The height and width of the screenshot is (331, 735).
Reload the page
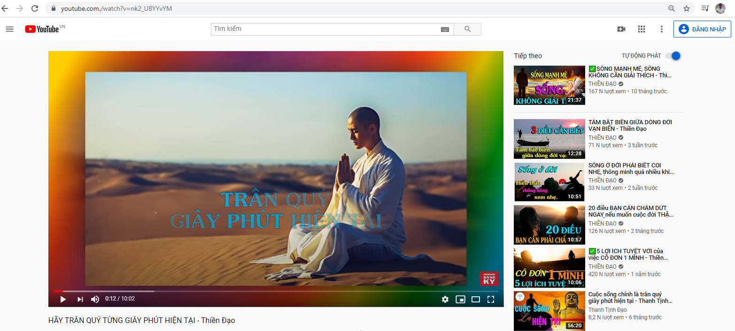[35, 8]
